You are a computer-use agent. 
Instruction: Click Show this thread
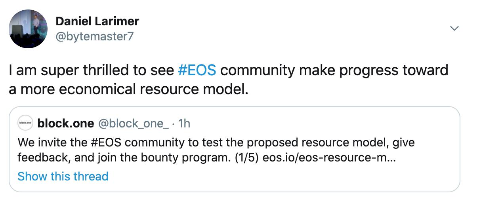tap(63, 176)
